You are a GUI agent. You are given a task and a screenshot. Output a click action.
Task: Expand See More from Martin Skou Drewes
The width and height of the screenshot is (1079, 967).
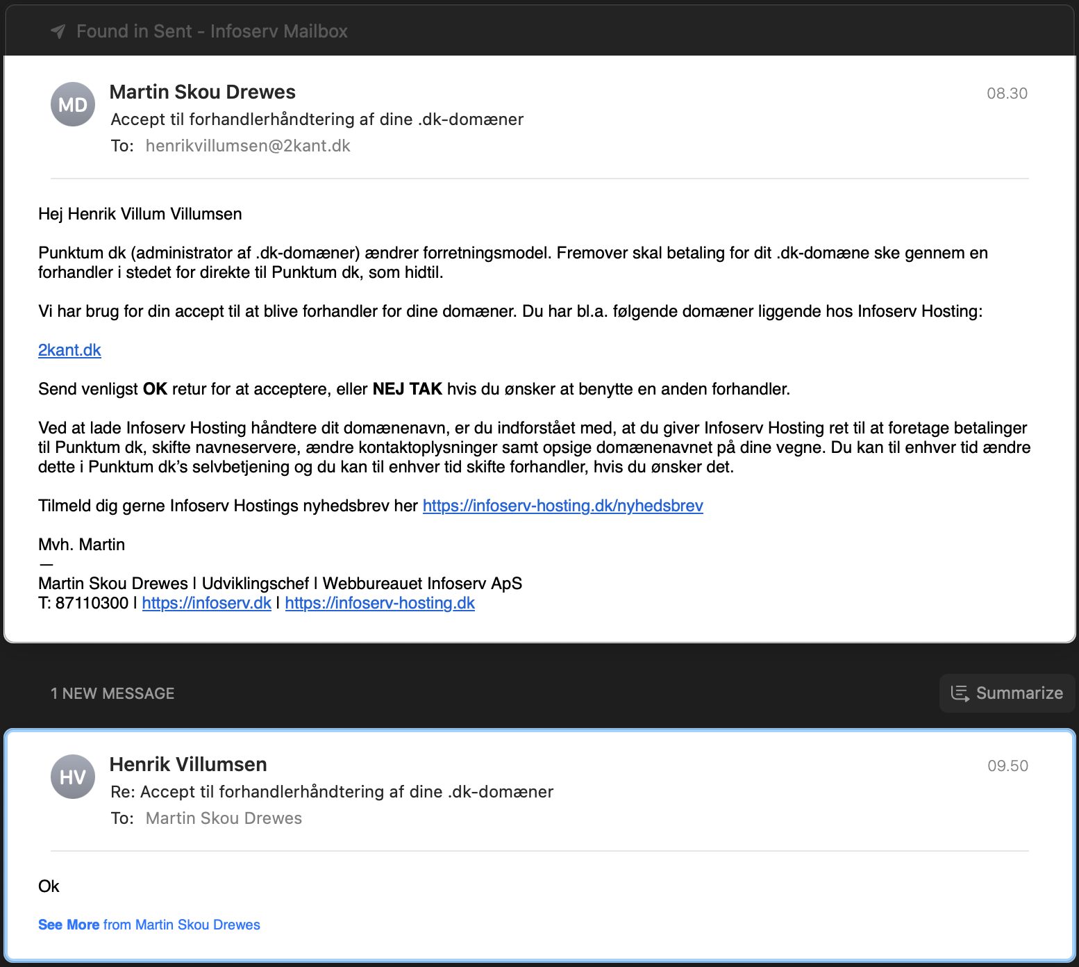coord(149,925)
